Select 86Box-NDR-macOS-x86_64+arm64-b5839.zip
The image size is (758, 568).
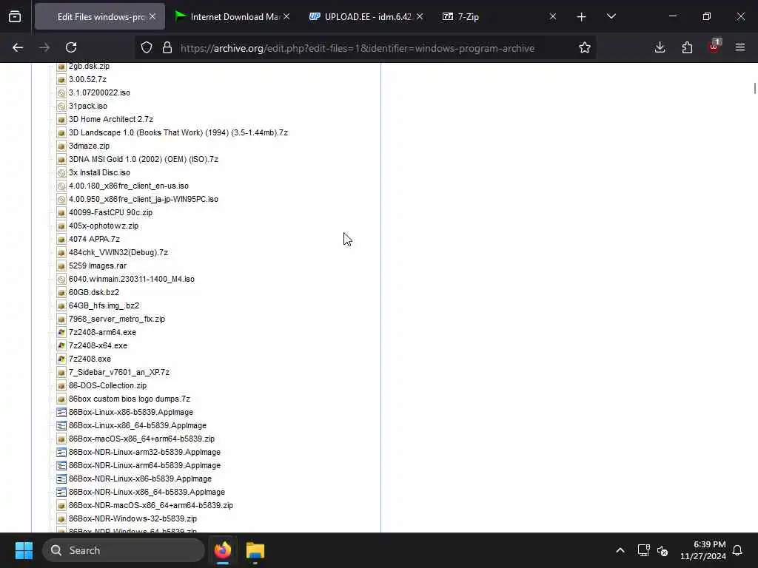[x=151, y=505]
